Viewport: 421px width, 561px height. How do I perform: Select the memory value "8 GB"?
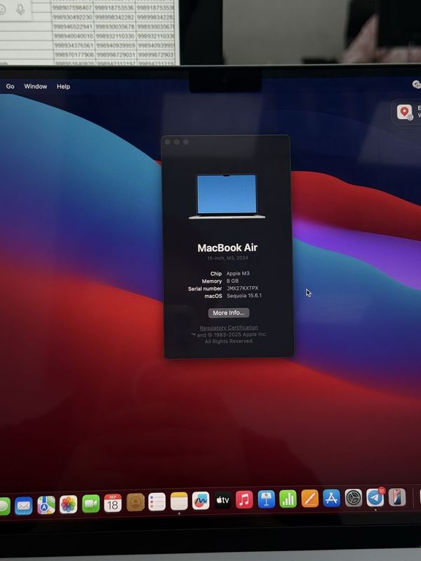click(232, 281)
